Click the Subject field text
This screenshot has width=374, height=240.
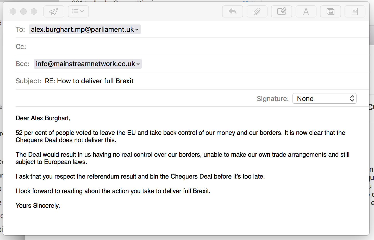[89, 81]
